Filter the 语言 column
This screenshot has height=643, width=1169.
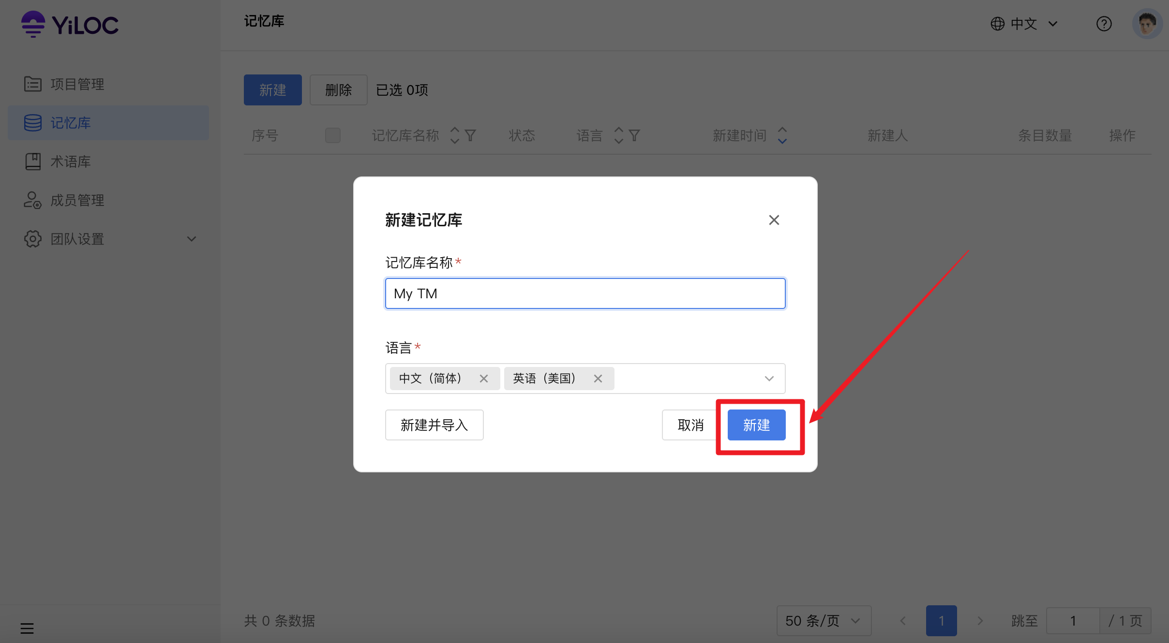pyautogui.click(x=634, y=135)
